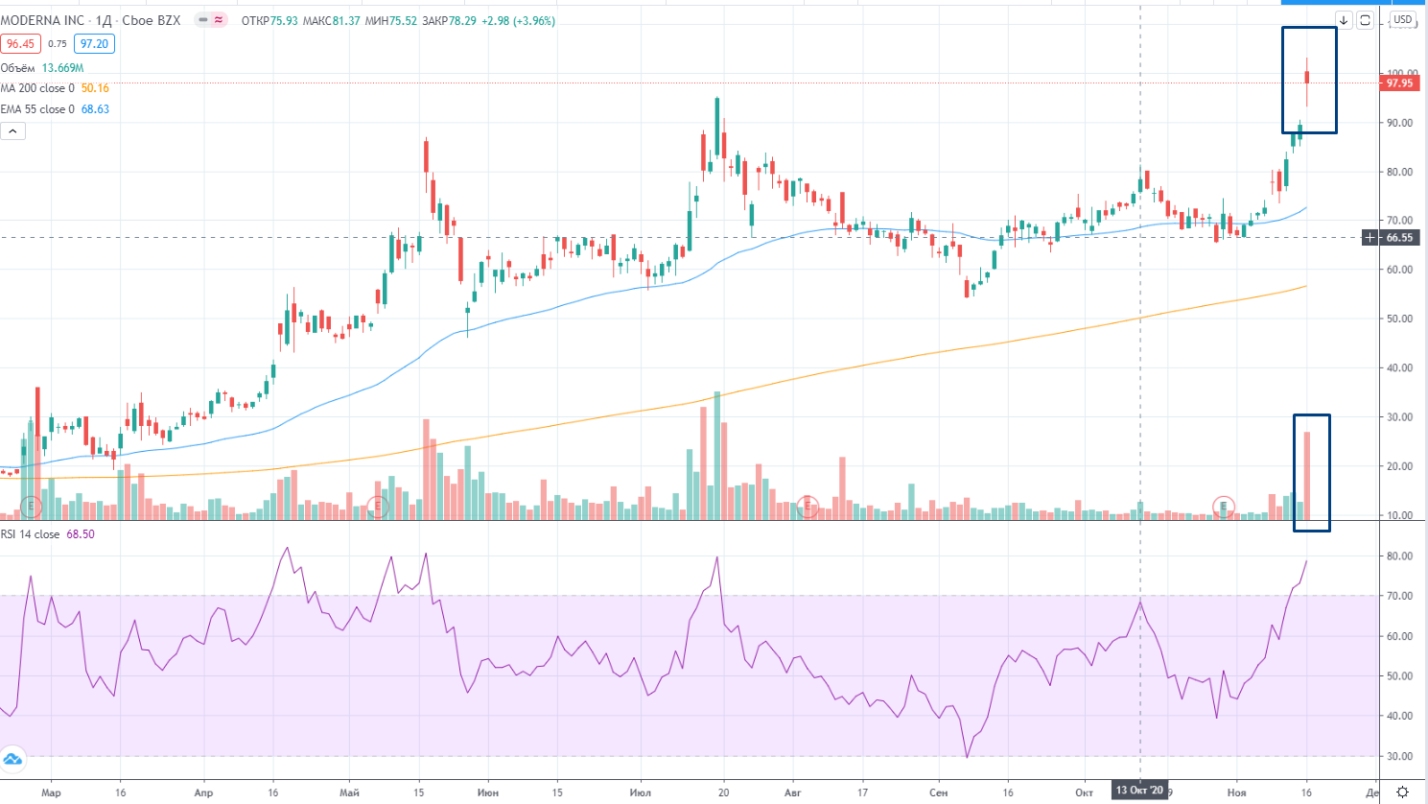1428x804 pixels.
Task: Select the Объём volume indicator label
Action: pos(17,68)
